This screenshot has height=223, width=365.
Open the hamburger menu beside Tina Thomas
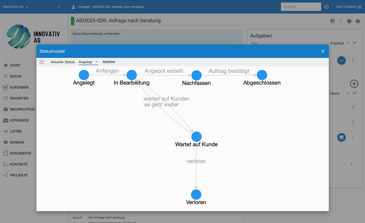(x=360, y=7)
